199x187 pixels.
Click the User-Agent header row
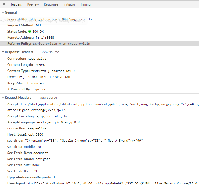pos(100,183)
